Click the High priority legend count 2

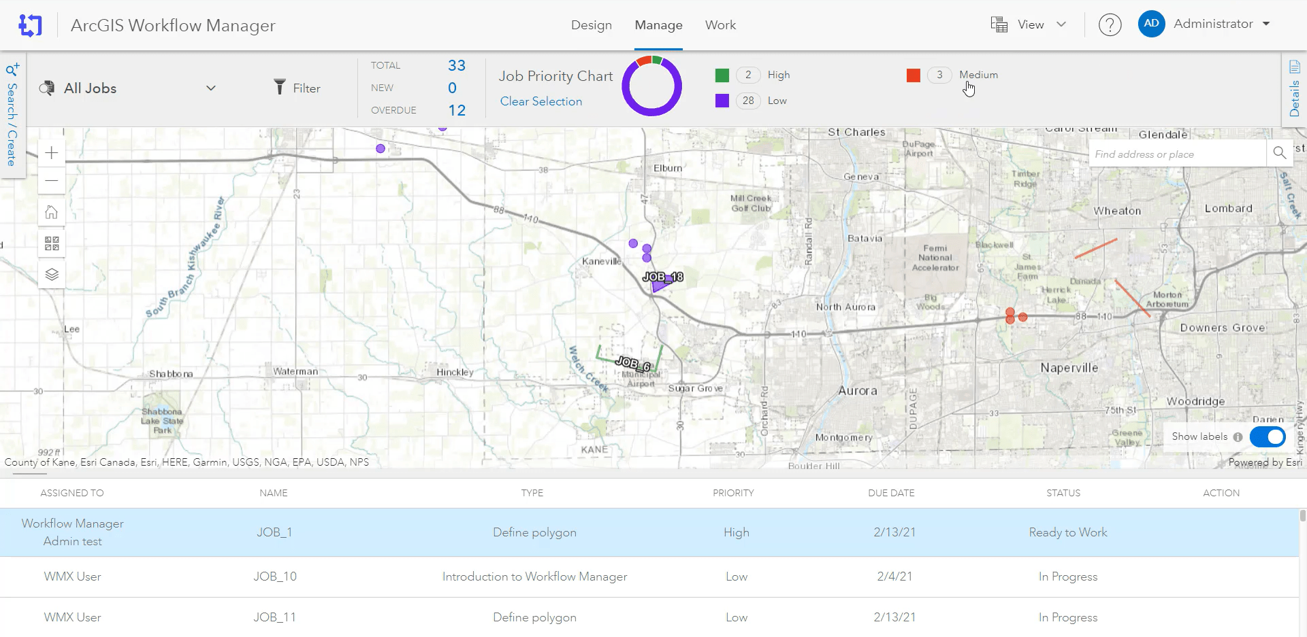pyautogui.click(x=748, y=75)
